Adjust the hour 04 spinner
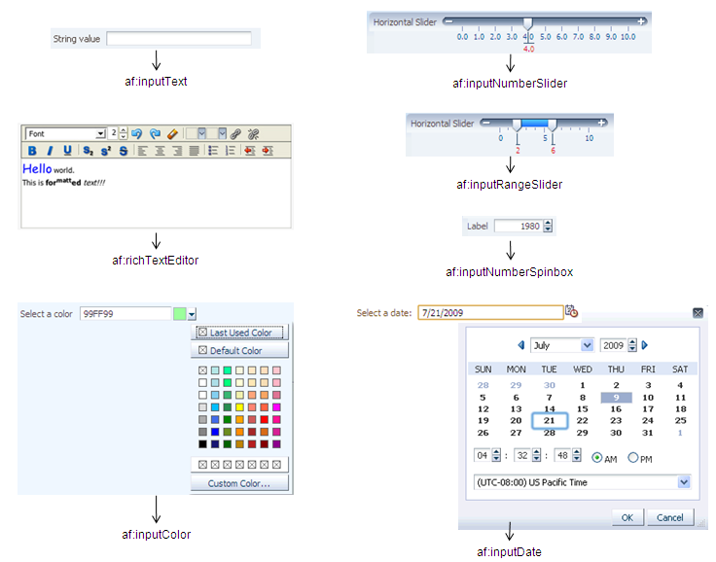This screenshot has height=562, width=716. tap(496, 455)
